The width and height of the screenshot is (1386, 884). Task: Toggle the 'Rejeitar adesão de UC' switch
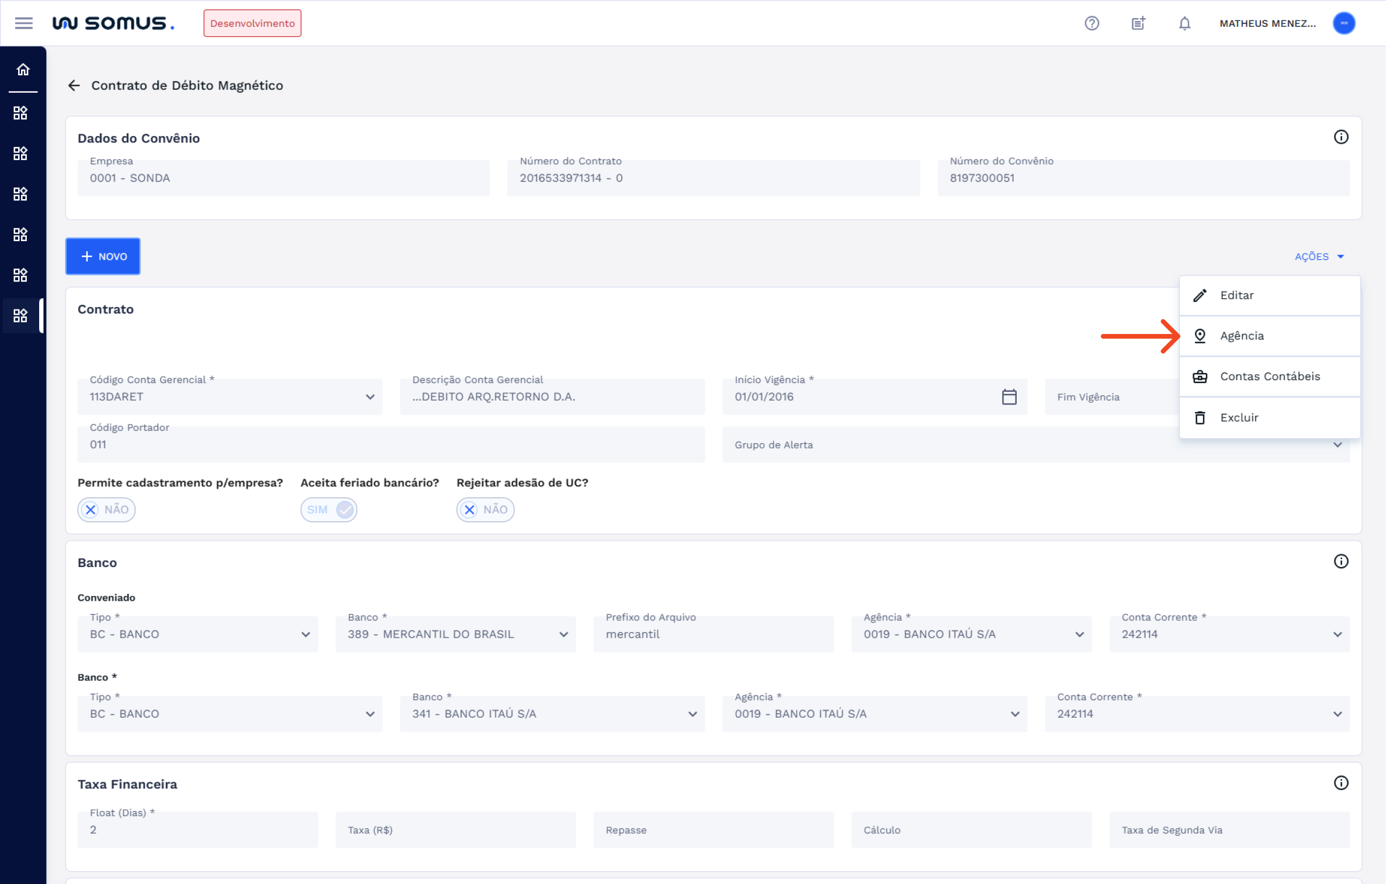click(x=485, y=510)
